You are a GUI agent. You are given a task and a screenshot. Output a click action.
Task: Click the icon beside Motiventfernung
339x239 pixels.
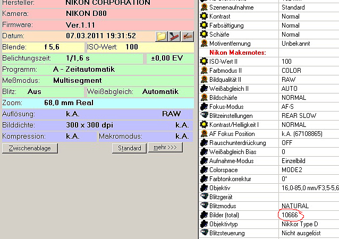[204, 44]
